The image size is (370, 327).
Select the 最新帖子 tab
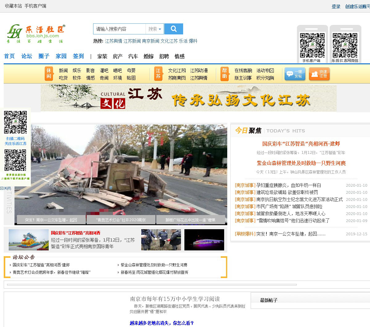[x=269, y=300]
